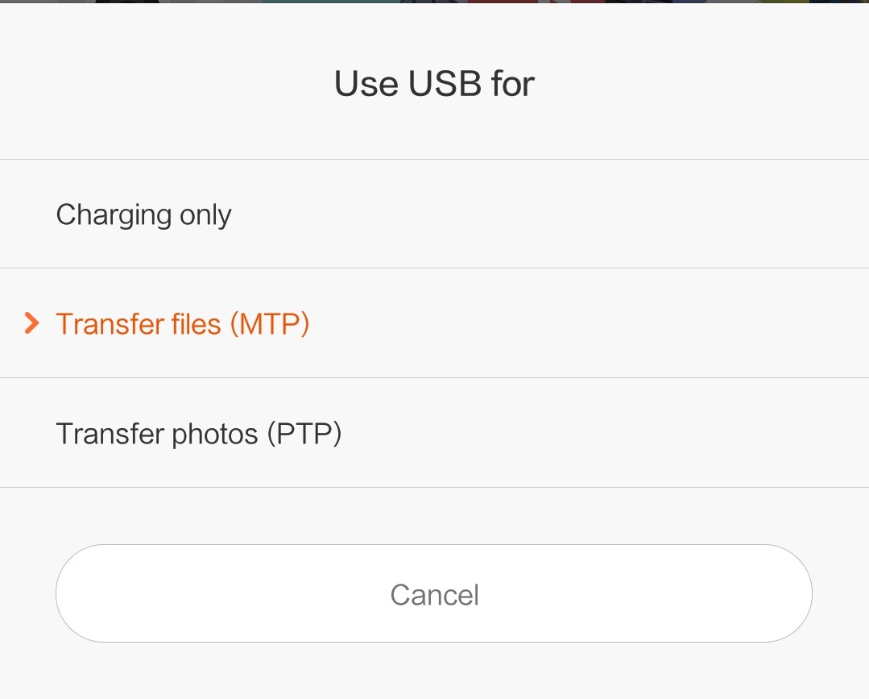The height and width of the screenshot is (699, 869).
Task: Choose Transfer files (MTP) mode
Action: 435,323
